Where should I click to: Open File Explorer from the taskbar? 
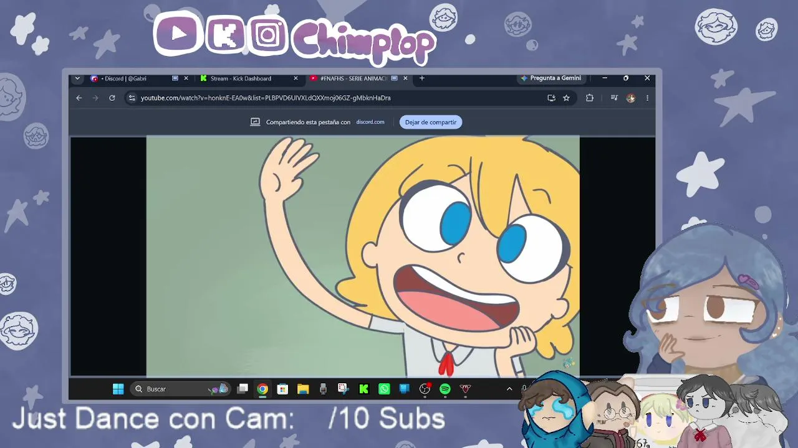(303, 389)
